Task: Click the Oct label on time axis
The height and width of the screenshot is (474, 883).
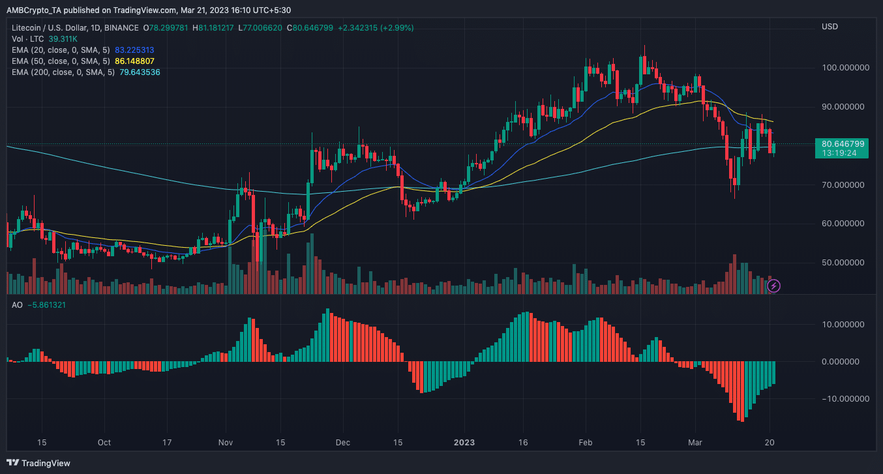Action: click(x=104, y=442)
